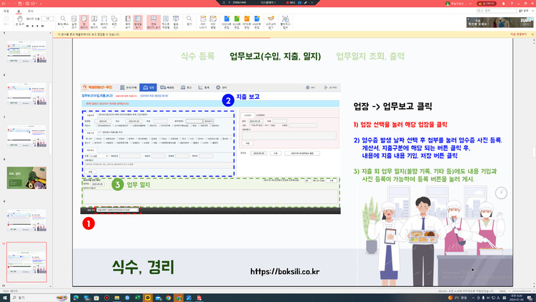536x302 pixels.
Task: Dismiss the yellow notification bar
Action: coord(532,34)
